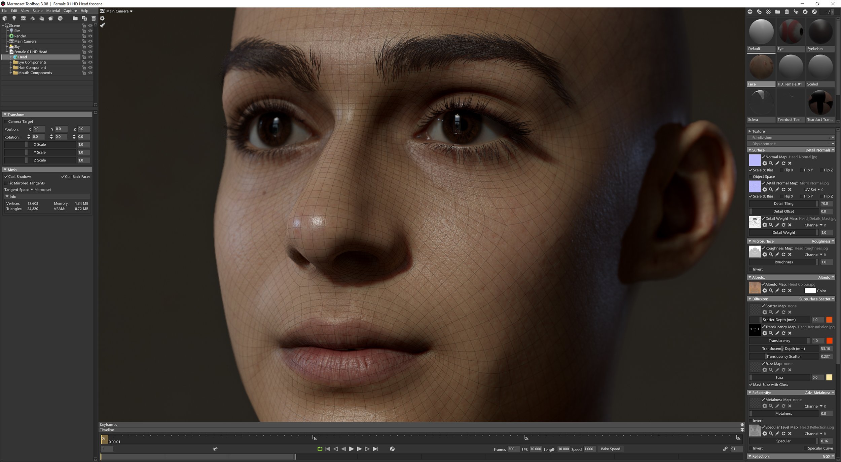Toggle the Mask Fuzz with Gloss checkbox
This screenshot has width=841, height=462.
[751, 385]
